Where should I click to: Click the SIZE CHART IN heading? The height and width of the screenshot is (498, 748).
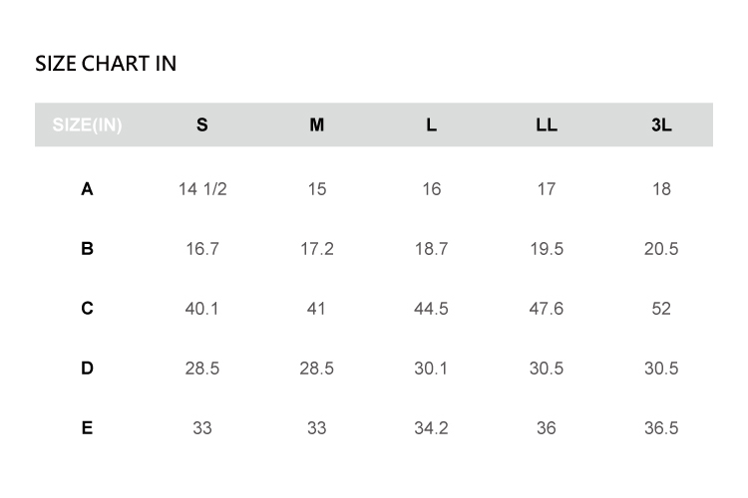(106, 64)
